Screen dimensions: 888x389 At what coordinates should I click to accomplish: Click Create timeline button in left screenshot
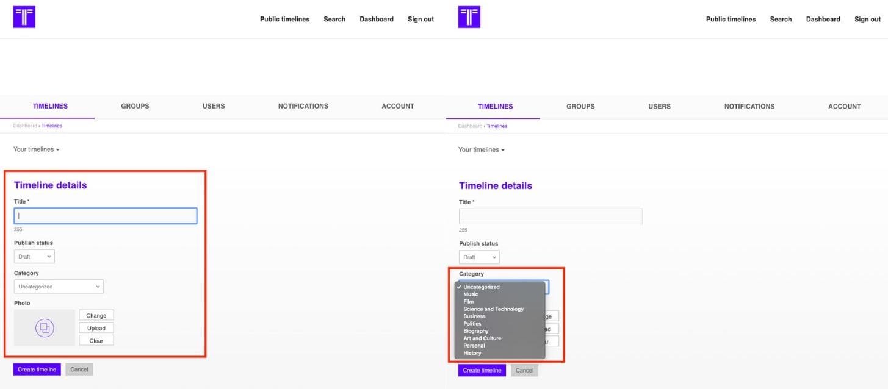click(37, 369)
